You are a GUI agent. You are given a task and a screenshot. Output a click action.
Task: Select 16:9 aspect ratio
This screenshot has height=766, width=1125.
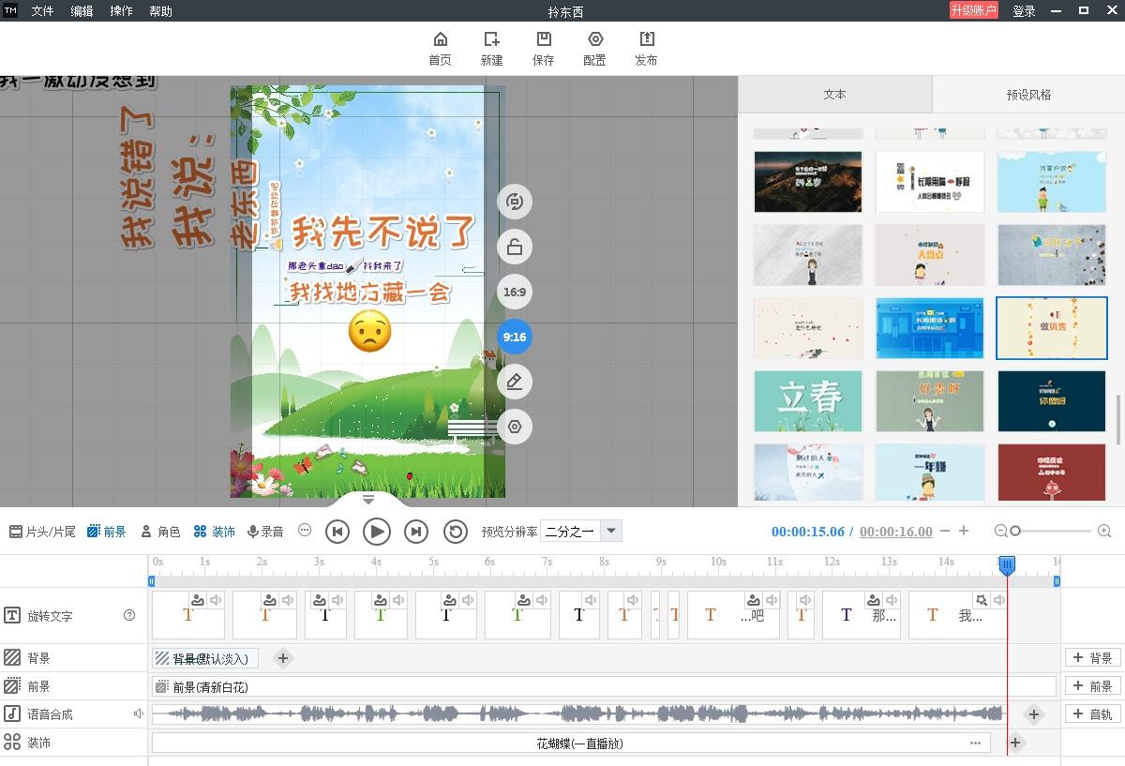click(515, 292)
